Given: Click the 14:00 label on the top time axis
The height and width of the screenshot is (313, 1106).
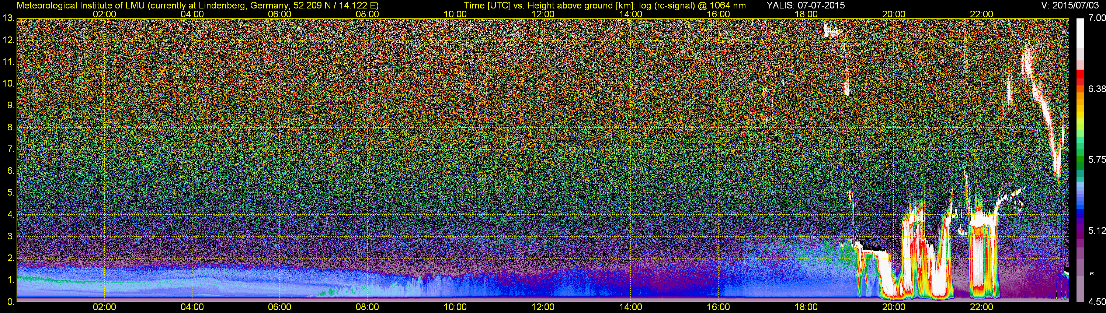Looking at the screenshot, I should point(631,14).
